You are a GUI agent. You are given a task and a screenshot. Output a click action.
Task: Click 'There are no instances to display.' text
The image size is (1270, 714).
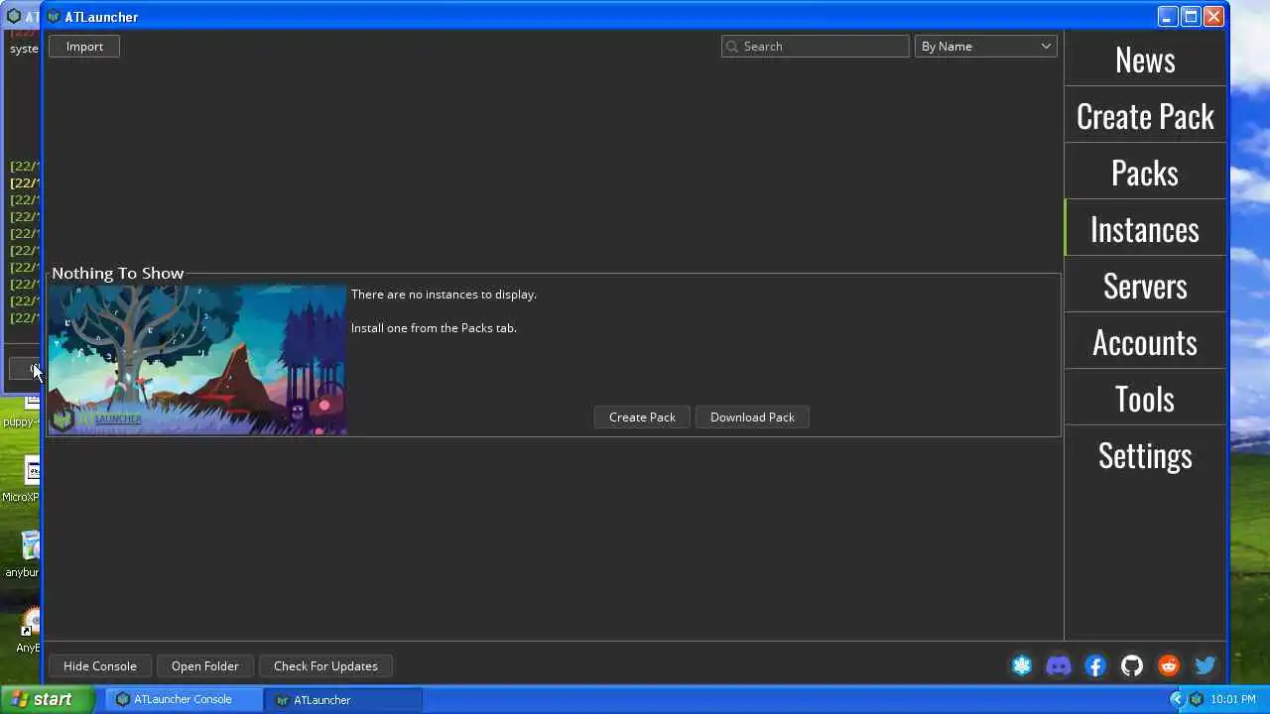tap(444, 295)
